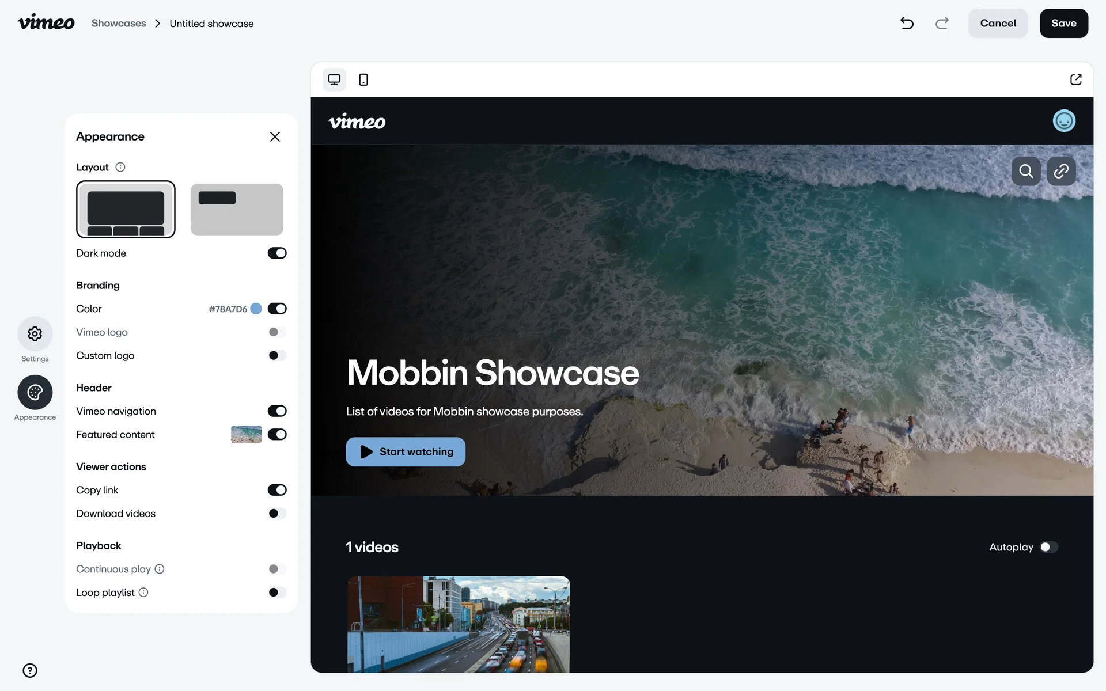This screenshot has width=1106, height=691.
Task: Close the Appearance panel
Action: pos(275,136)
